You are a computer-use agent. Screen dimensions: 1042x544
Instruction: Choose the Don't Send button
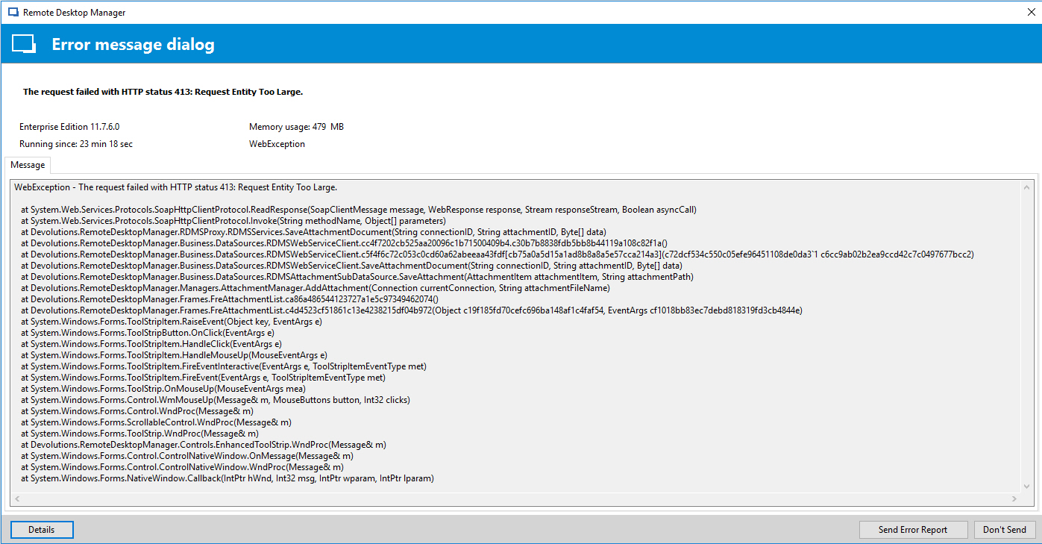(1004, 530)
